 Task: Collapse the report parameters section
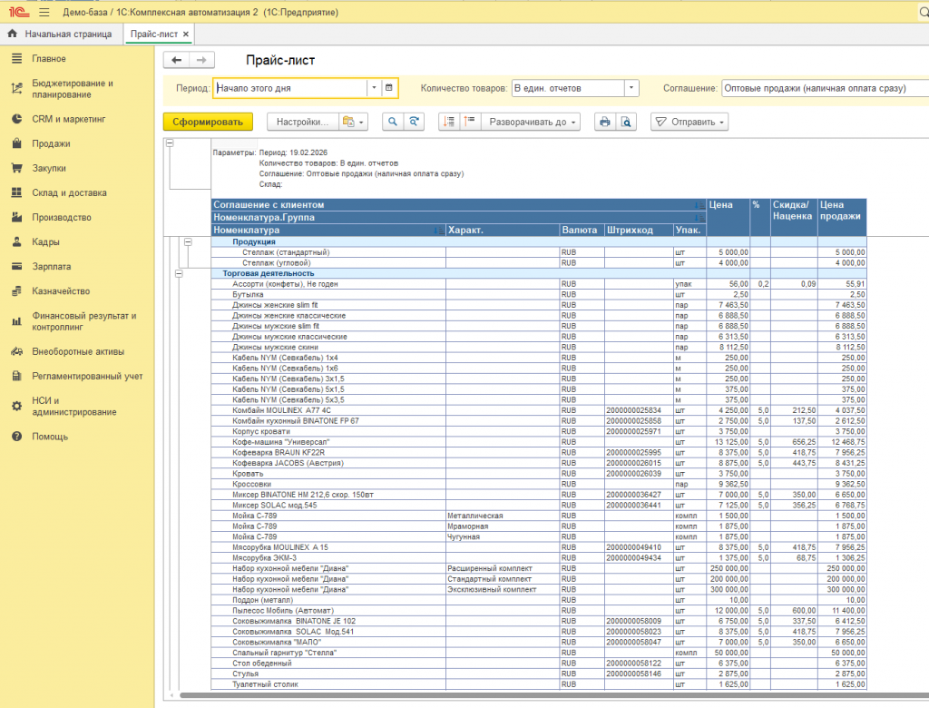coord(170,143)
